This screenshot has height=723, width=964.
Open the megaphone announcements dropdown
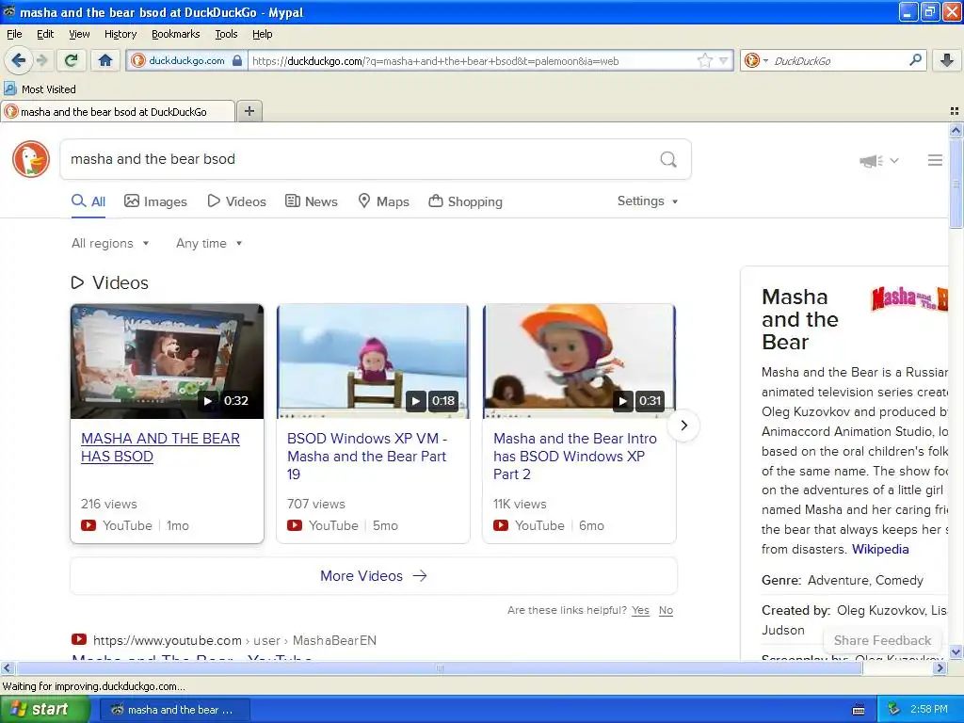tap(878, 160)
